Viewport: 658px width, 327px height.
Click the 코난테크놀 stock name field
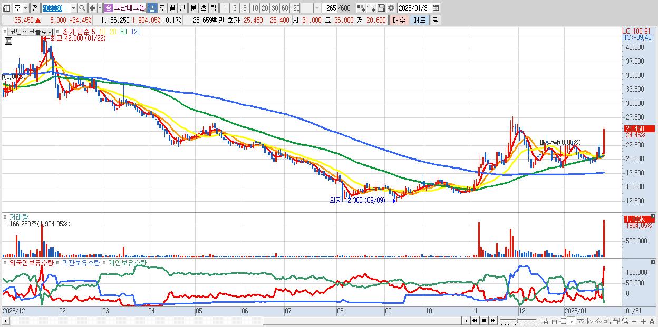click(x=129, y=8)
